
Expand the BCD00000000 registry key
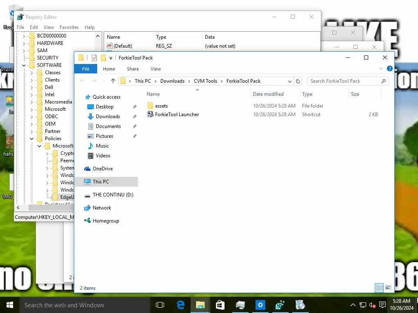[x=24, y=36]
